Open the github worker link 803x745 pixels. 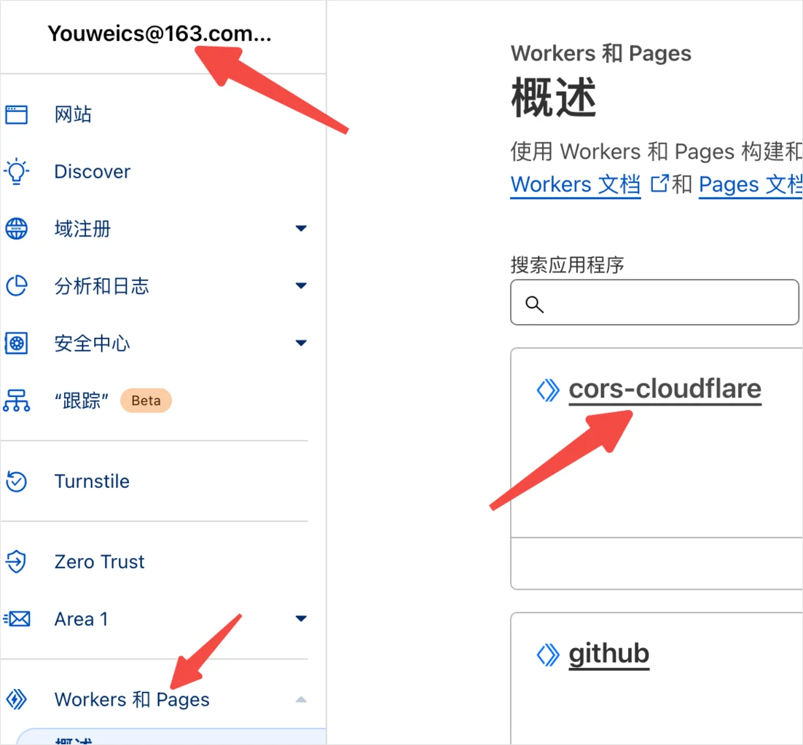click(x=609, y=654)
